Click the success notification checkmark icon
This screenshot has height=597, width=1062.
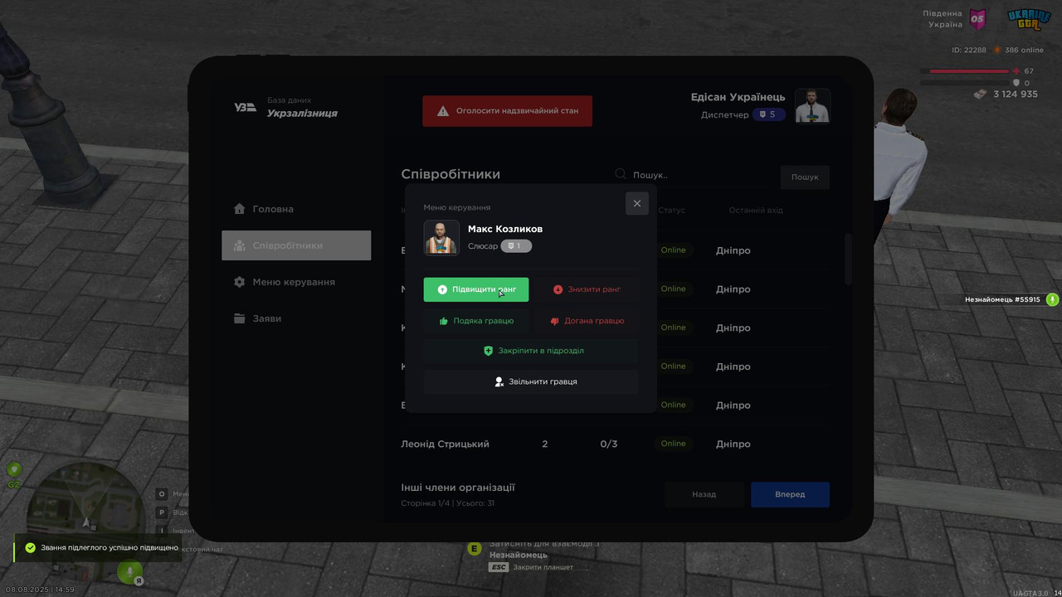(x=31, y=548)
